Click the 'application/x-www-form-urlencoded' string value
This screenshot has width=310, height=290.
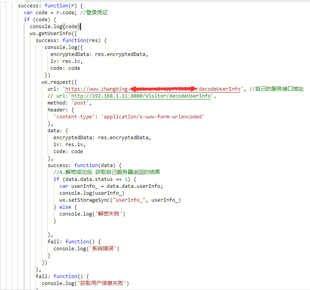point(153,116)
